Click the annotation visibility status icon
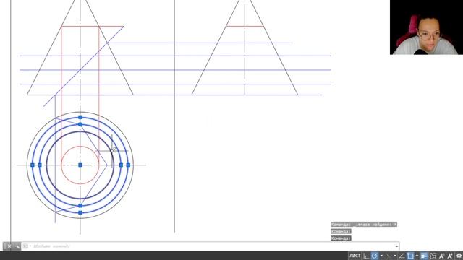This screenshot has width=463, height=260. pos(442,256)
